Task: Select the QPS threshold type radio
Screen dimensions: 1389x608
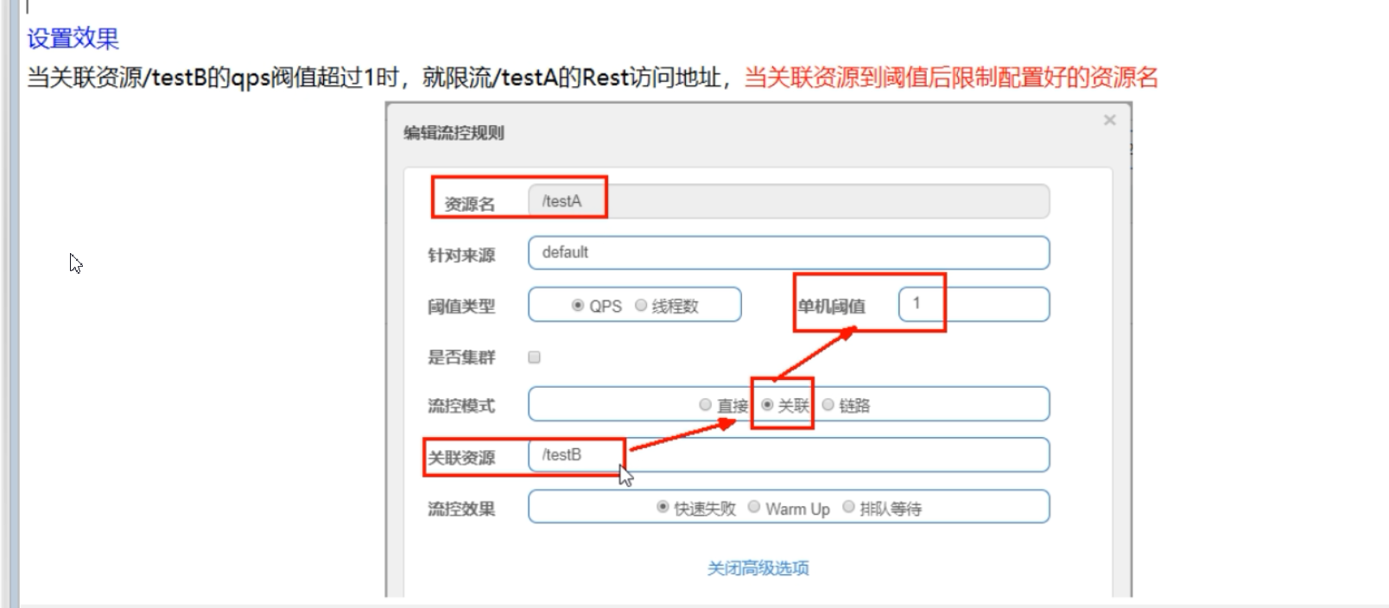Action: click(578, 306)
